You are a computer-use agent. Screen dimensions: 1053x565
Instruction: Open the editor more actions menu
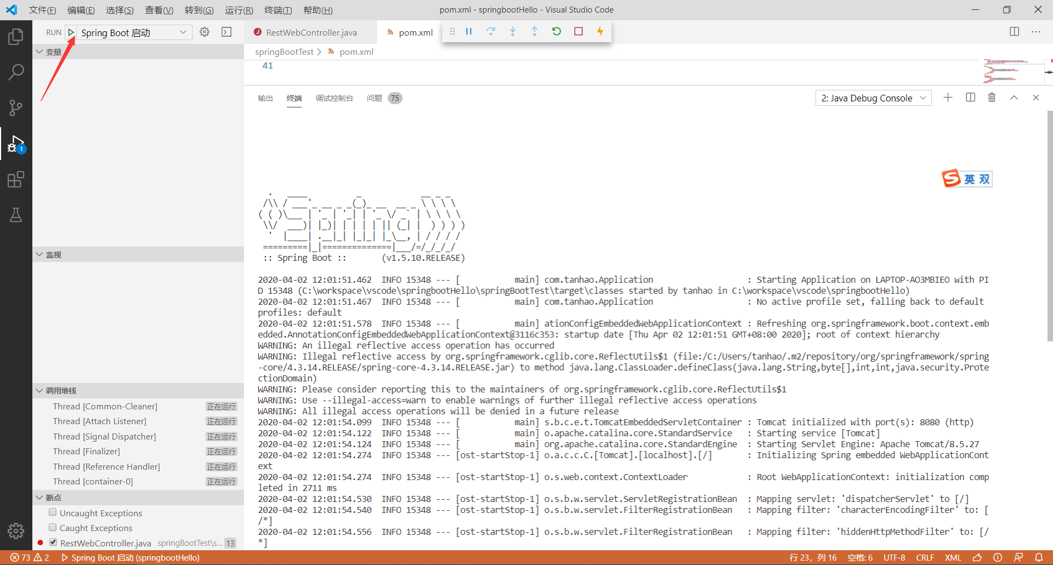(x=1036, y=31)
